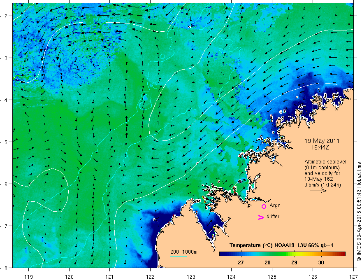The width and height of the screenshot is (362, 280).
Task: Click the Argo legend text label
Action: tap(274, 205)
